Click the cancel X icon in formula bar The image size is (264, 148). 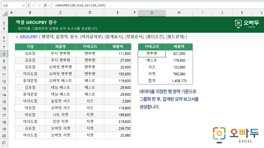pyautogui.click(x=34, y=5)
